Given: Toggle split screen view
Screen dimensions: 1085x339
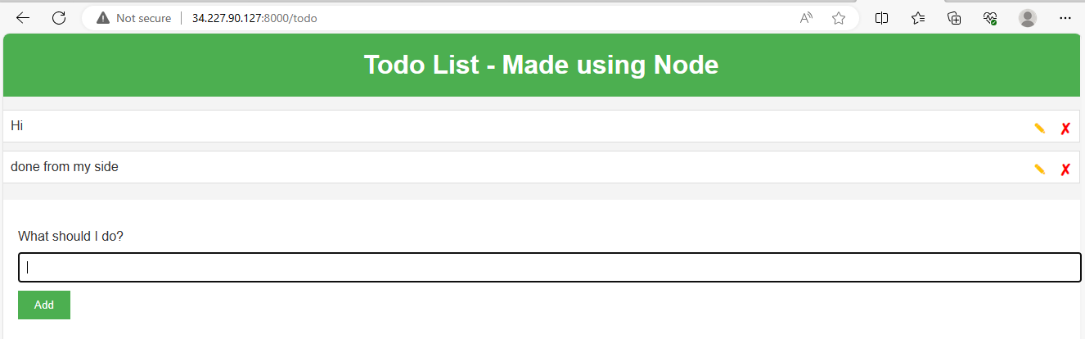Looking at the screenshot, I should pos(882,18).
